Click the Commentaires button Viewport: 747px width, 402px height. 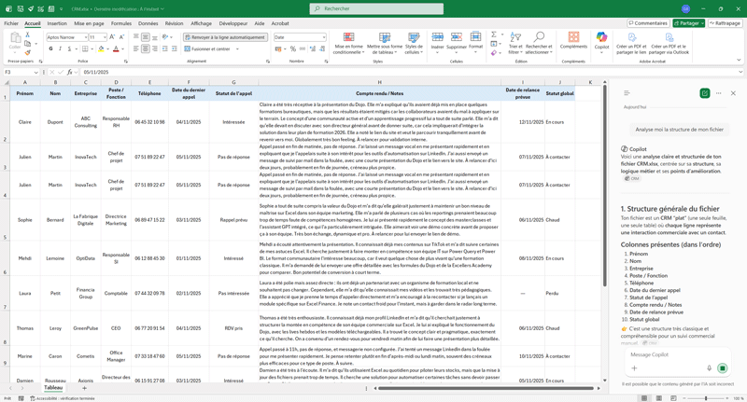click(x=648, y=23)
